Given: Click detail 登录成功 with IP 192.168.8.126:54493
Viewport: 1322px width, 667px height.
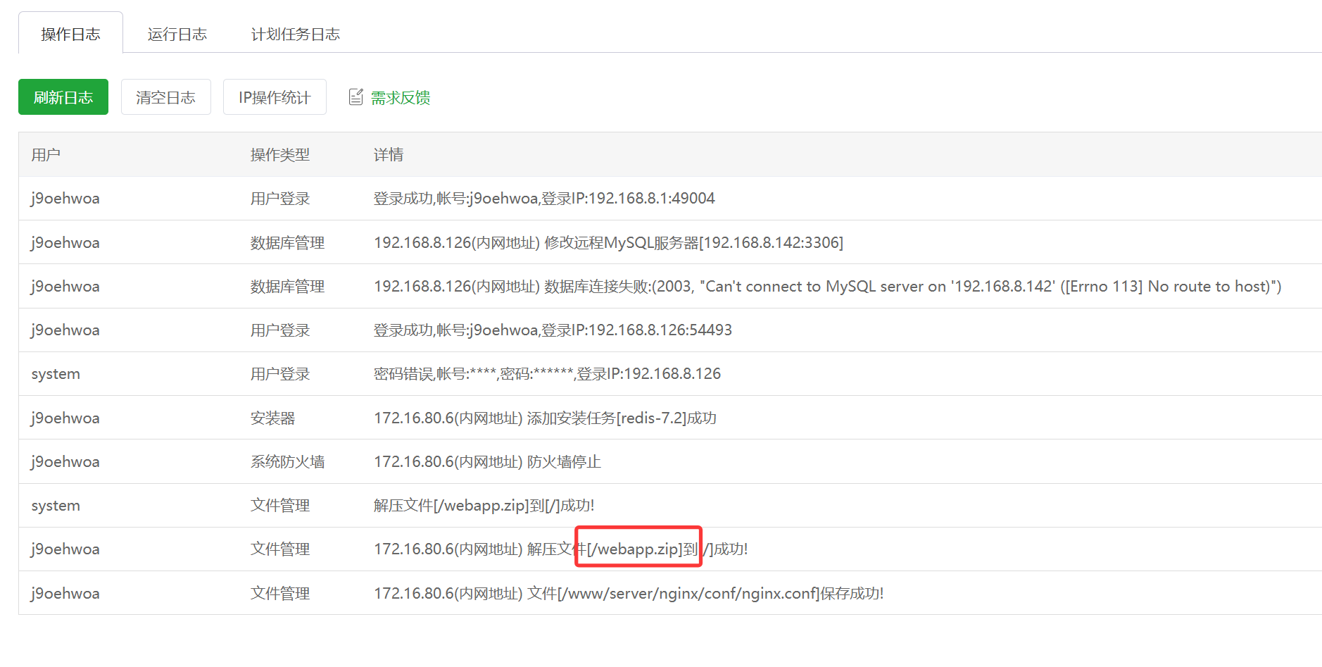Looking at the screenshot, I should pyautogui.click(x=553, y=330).
